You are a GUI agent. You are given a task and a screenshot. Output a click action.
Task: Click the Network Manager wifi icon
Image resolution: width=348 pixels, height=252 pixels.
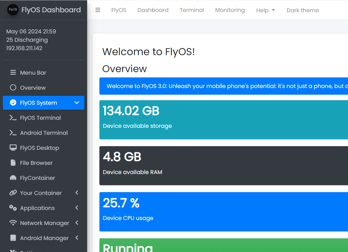point(13,223)
